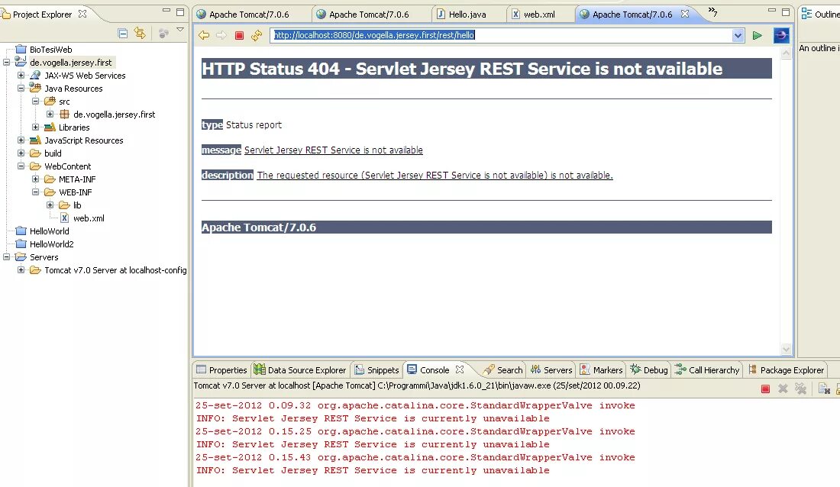Viewport: 840px width, 487px height.
Task: Close the active Apache Tomcat browser tab
Action: click(685, 14)
